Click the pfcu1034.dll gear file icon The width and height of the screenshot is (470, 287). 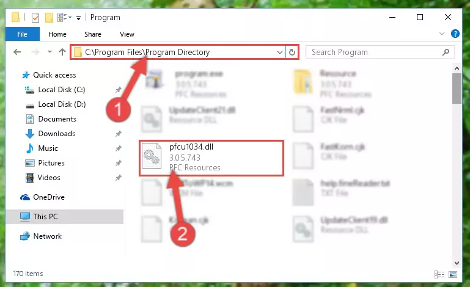tap(152, 156)
